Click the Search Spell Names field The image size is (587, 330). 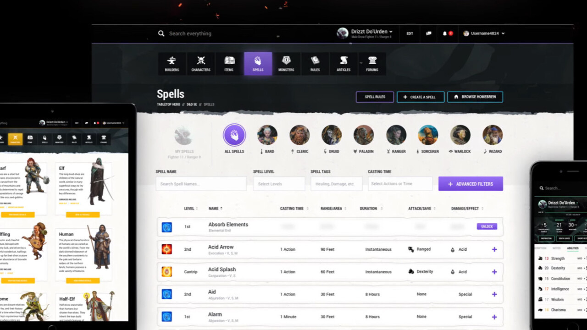(x=201, y=184)
